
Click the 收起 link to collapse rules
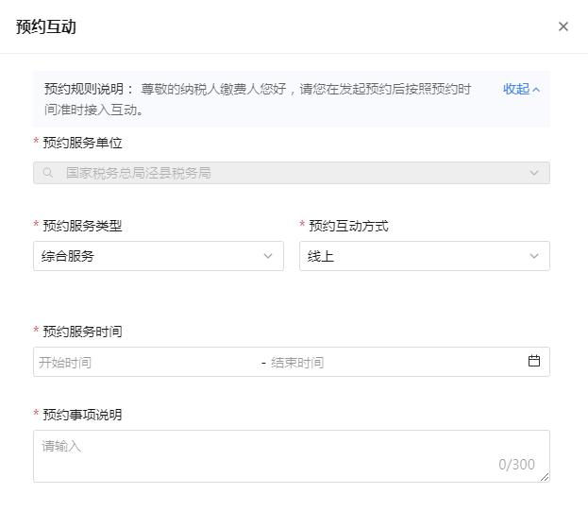point(515,89)
